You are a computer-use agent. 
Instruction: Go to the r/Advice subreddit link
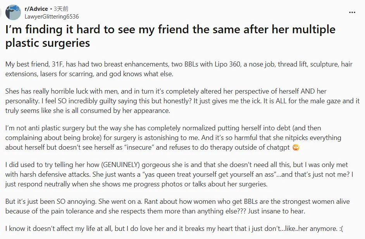[36, 9]
